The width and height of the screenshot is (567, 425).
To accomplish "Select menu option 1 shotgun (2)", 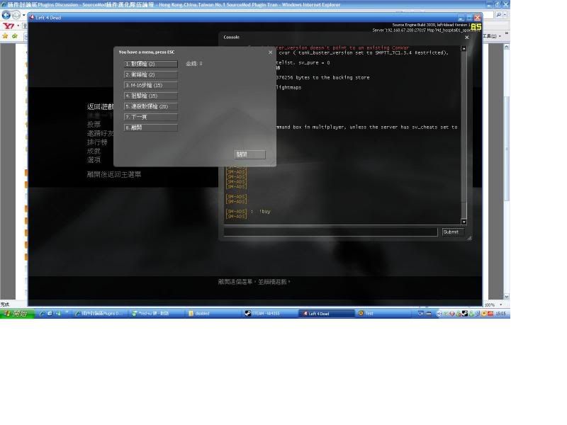I will pos(150,64).
